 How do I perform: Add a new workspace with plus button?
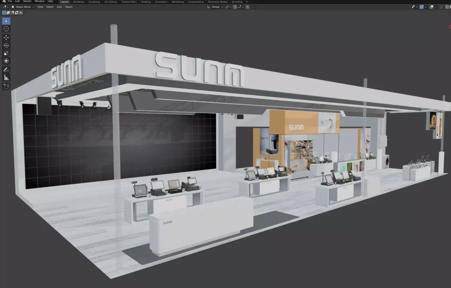(247, 2)
